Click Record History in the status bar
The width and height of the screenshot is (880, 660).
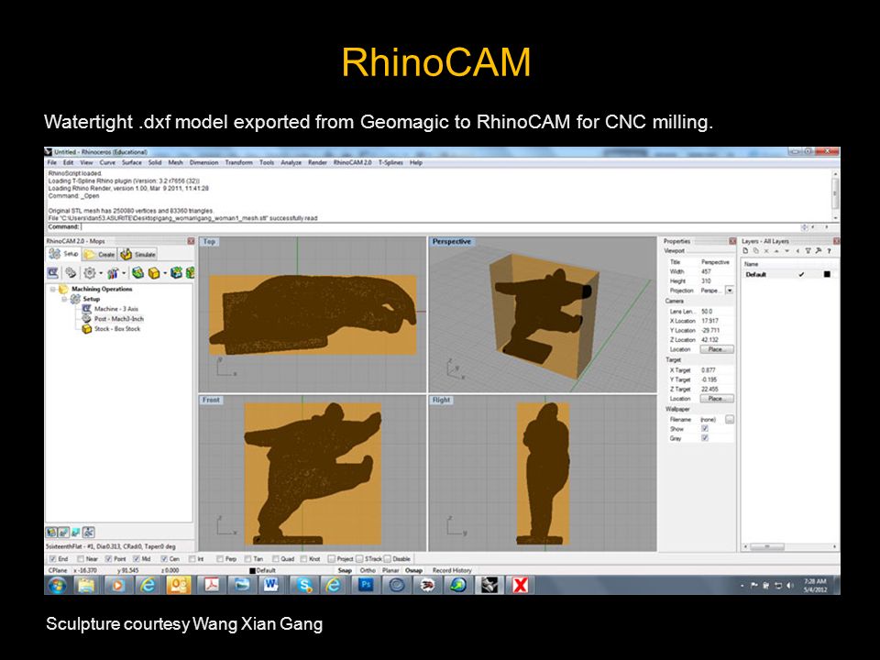[x=452, y=570]
